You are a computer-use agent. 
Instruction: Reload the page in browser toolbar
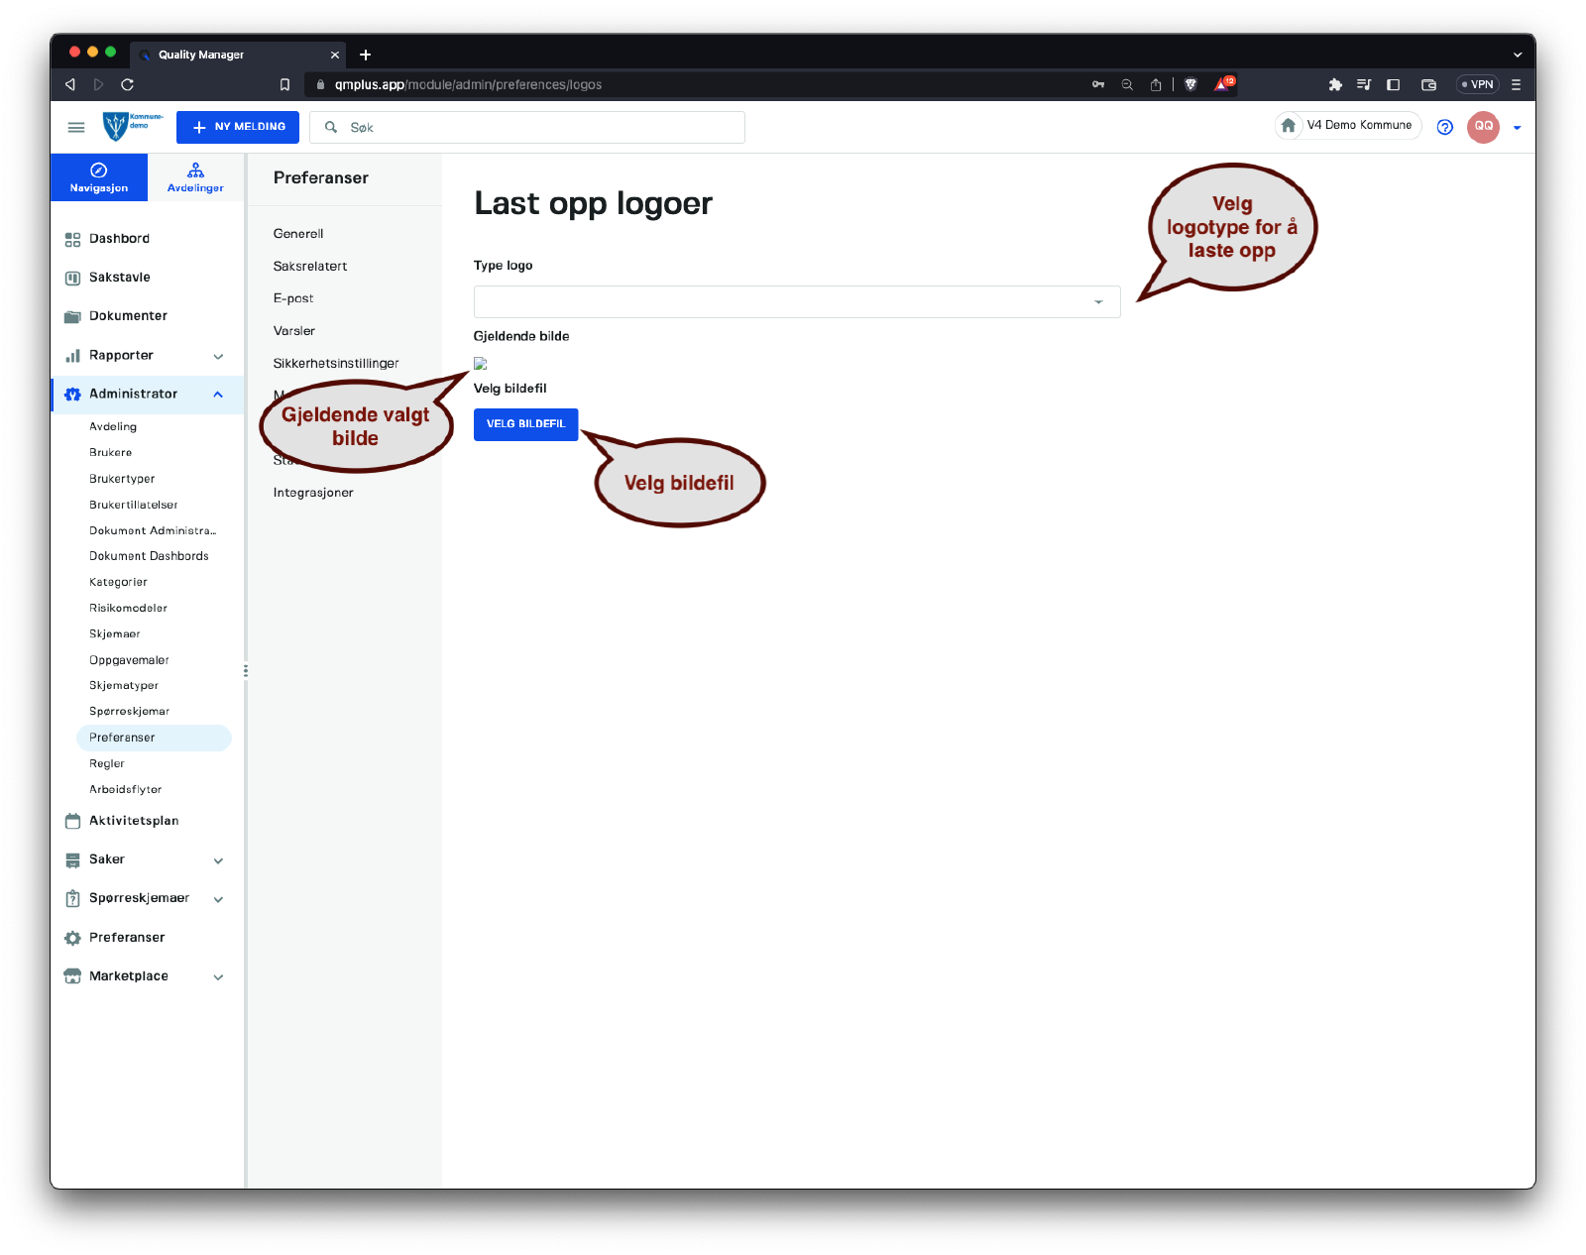pos(127,84)
